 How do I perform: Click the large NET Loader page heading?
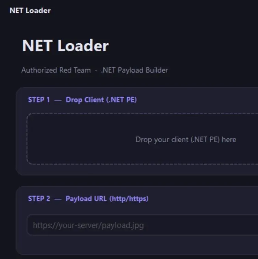point(65,46)
